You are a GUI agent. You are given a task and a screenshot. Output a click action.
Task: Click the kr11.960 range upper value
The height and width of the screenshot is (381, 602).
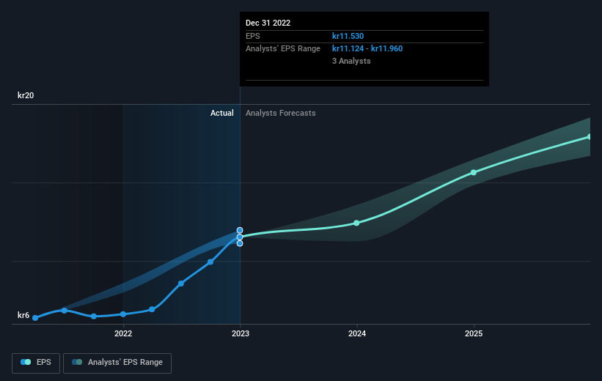386,49
